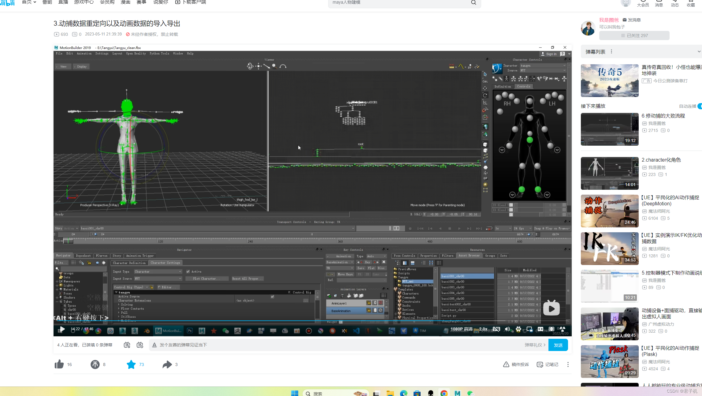Select the magnifier zoom tool above the viewer
Image resolution: width=702 pixels, height=396 pixels.
pos(274,66)
